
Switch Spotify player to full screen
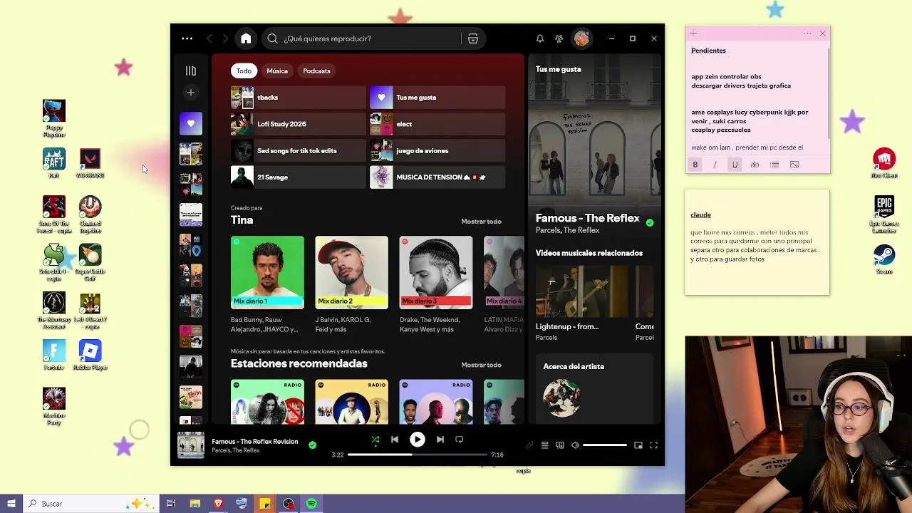tap(653, 445)
